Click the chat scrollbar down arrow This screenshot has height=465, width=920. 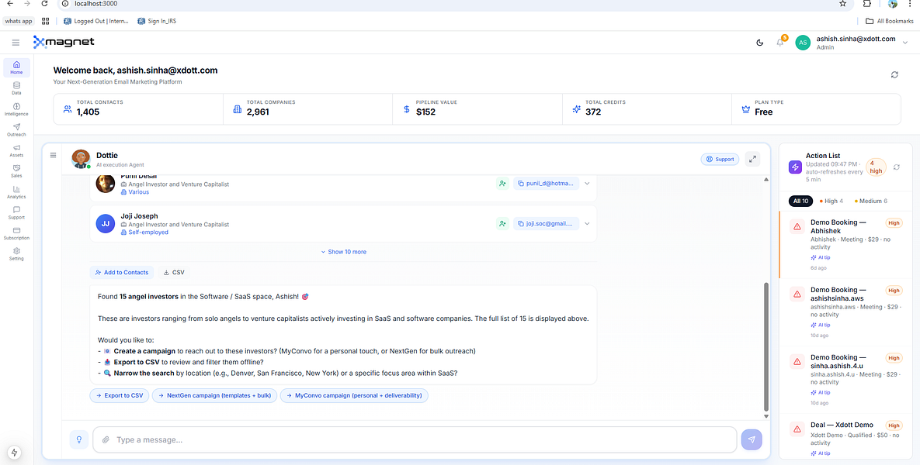(766, 416)
